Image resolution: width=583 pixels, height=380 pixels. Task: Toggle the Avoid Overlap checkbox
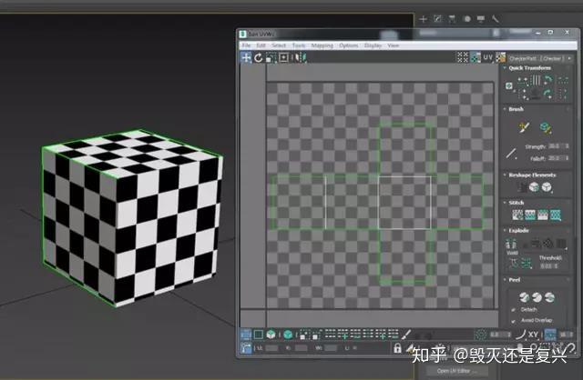(514, 320)
